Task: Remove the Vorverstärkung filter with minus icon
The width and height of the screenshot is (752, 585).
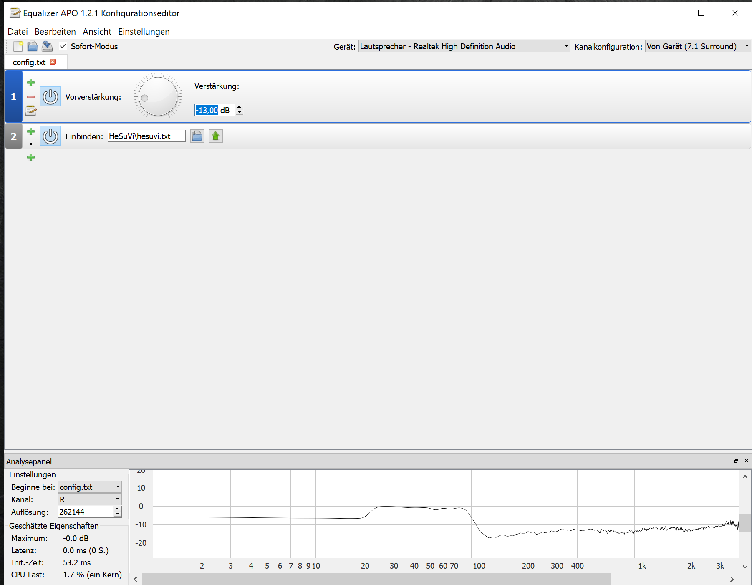Action: click(31, 97)
